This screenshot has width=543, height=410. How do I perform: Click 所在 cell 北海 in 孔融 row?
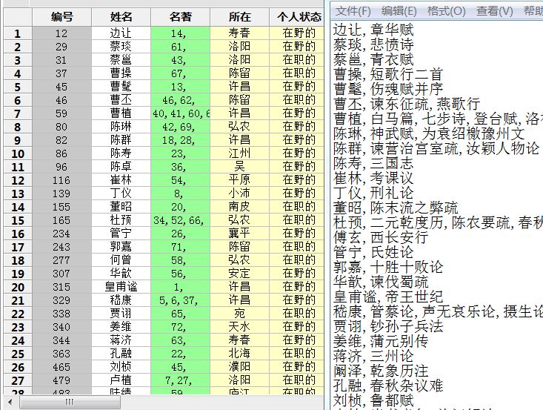239,354
